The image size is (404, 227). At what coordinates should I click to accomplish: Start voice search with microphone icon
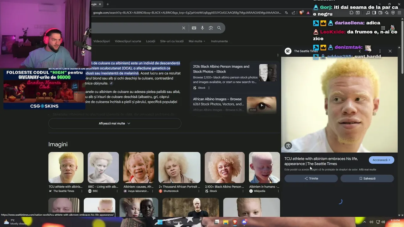pyautogui.click(x=202, y=28)
